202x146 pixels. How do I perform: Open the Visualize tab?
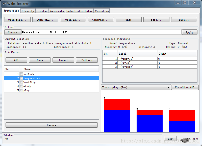pyautogui.click(x=102, y=11)
